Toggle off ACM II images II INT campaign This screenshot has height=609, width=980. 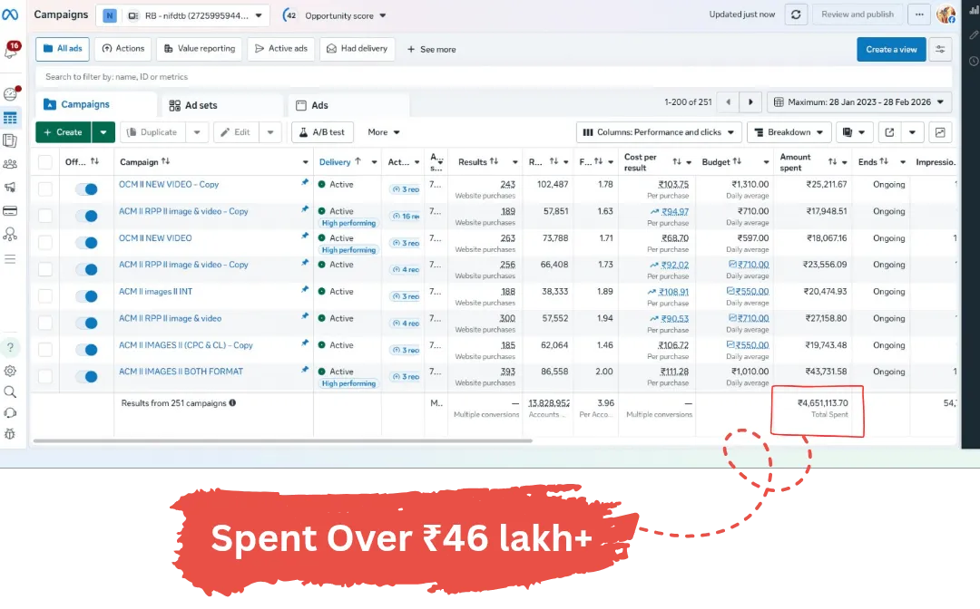(x=86, y=296)
